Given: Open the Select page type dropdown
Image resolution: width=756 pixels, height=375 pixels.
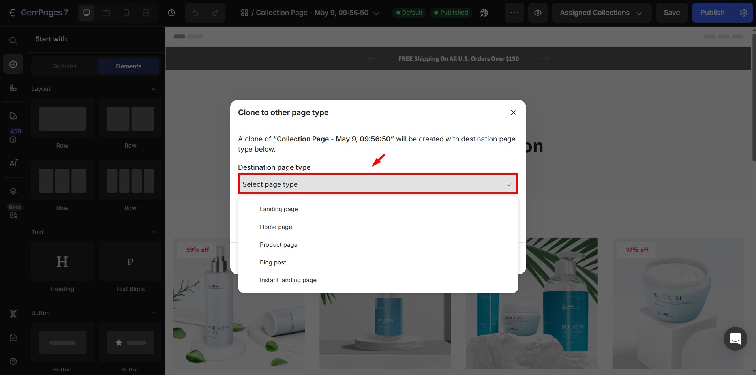Looking at the screenshot, I should tap(378, 184).
